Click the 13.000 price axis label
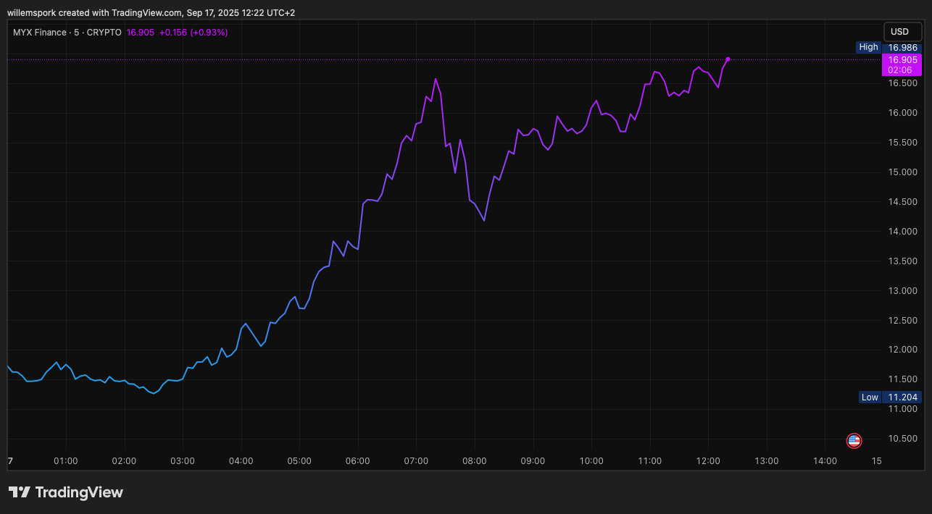Viewport: 932px width, 514px height. 902,291
